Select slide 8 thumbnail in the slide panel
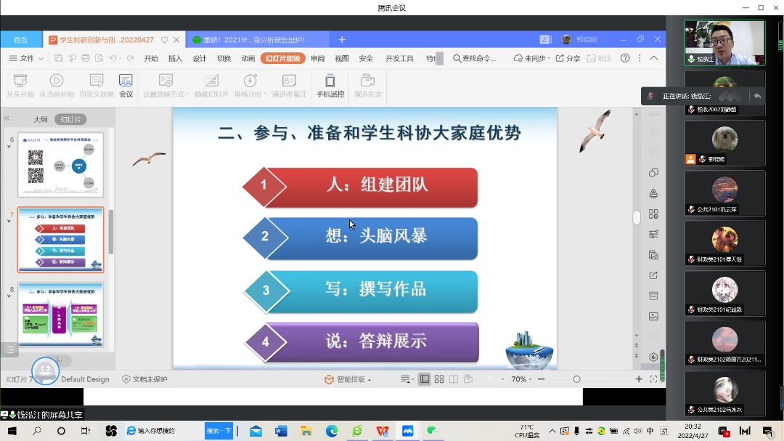 (x=61, y=314)
